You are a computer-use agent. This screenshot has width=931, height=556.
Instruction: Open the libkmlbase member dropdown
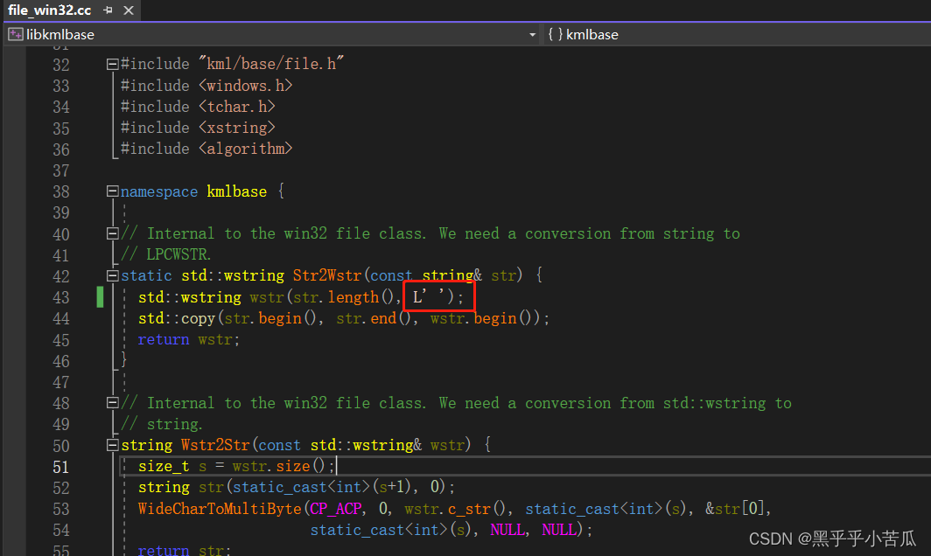point(532,34)
